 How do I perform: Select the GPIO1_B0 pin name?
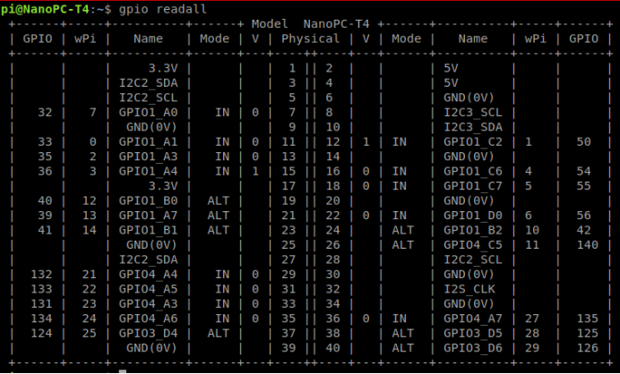pos(148,200)
